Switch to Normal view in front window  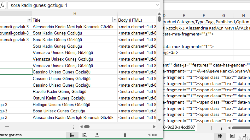(72, 135)
